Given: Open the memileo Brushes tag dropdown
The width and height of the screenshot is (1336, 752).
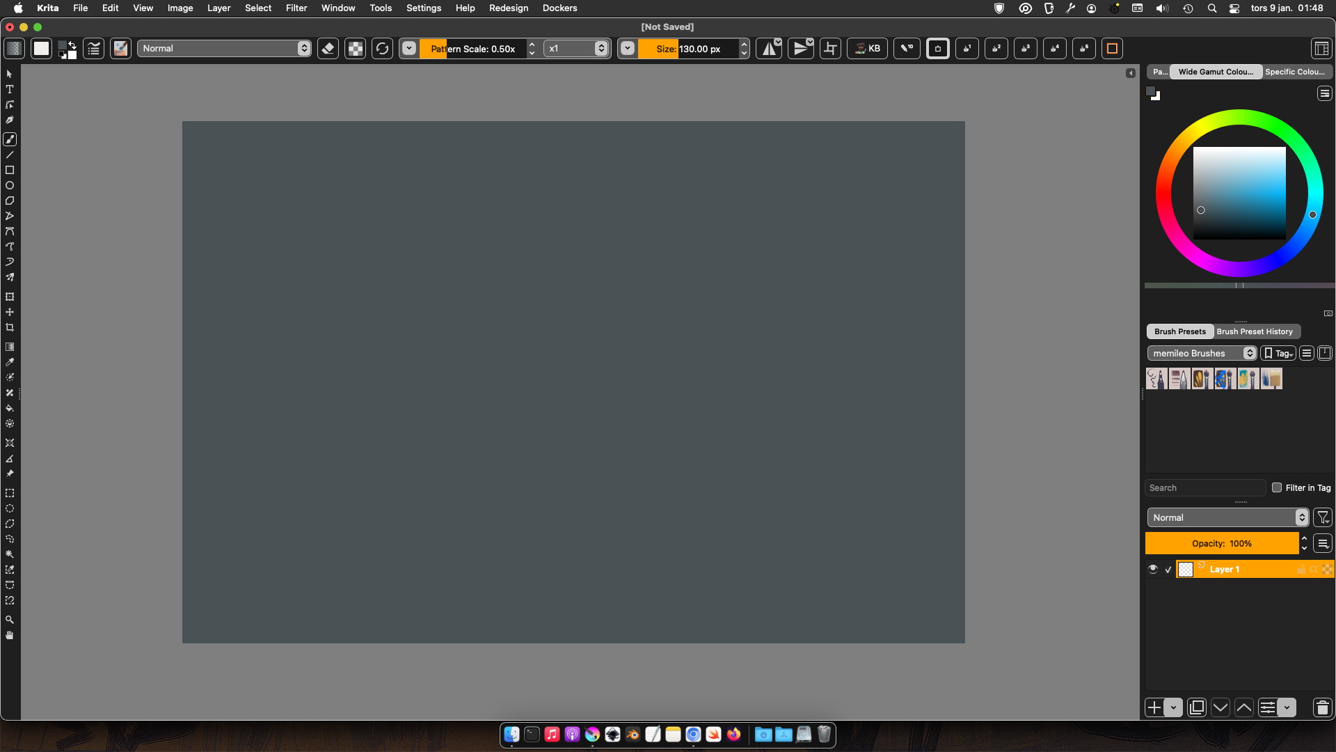Looking at the screenshot, I should point(1202,353).
